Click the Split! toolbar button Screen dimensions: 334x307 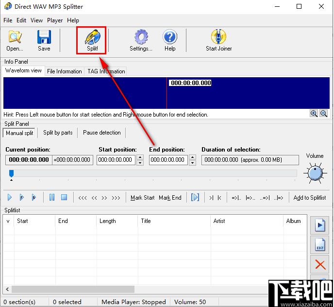(x=92, y=40)
